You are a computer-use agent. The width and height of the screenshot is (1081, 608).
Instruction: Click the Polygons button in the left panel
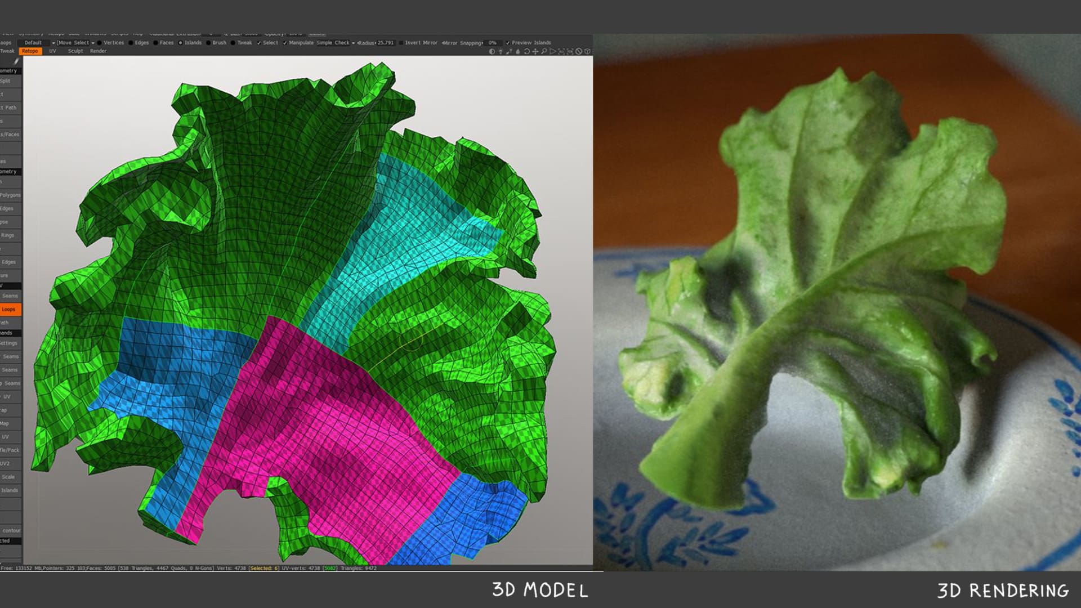[x=11, y=195]
